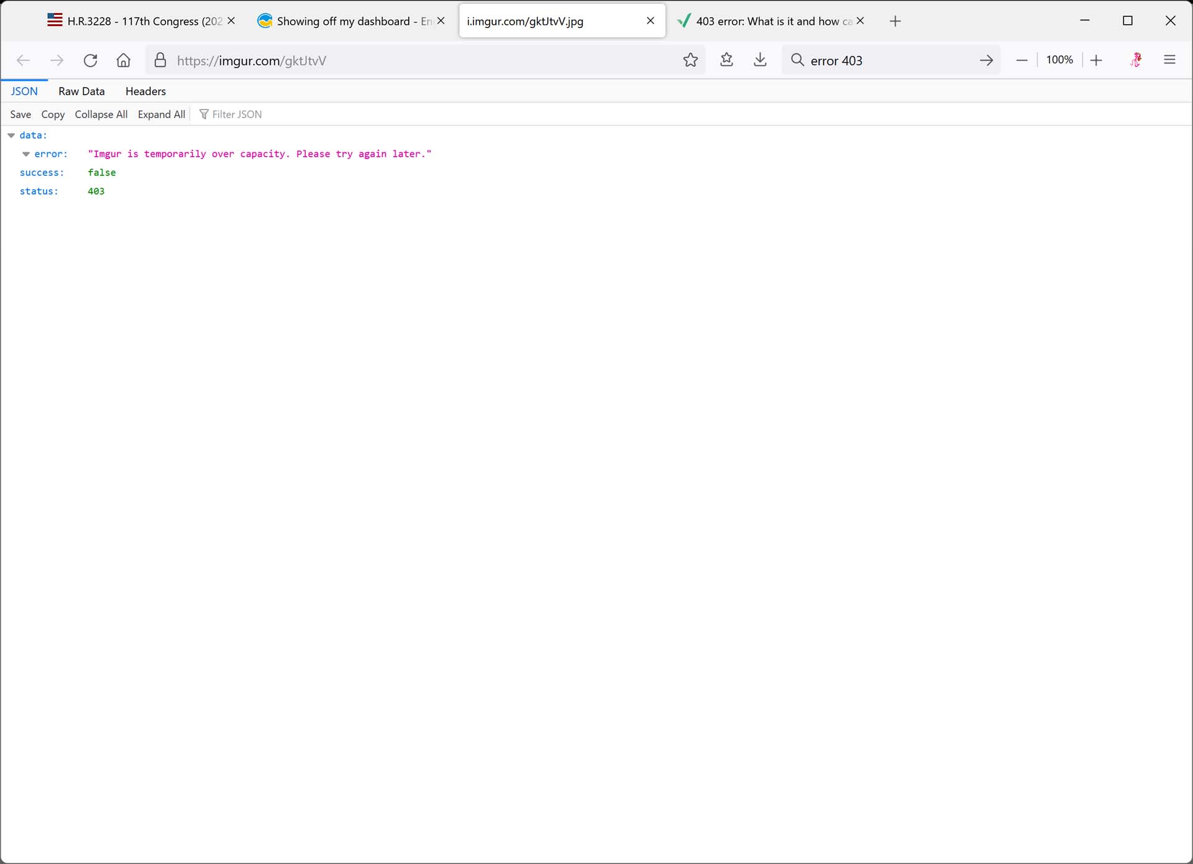
Task: Zoom in with the plus button
Action: coord(1096,60)
